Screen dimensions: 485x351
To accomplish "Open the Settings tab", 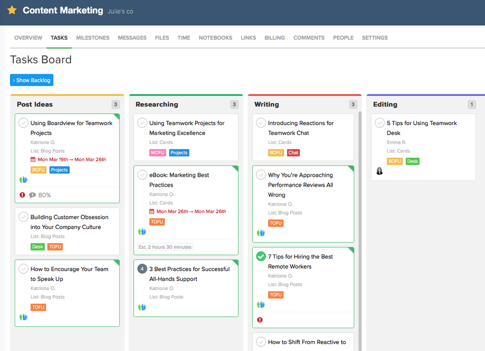I will 375,38.
